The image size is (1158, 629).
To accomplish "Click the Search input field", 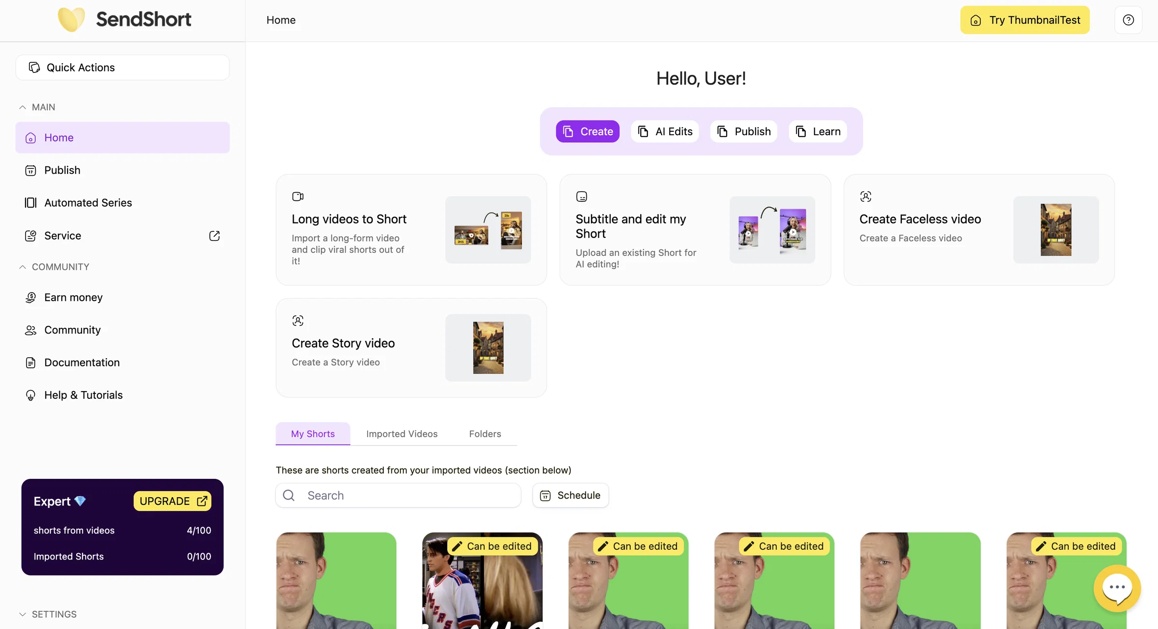I will click(x=398, y=495).
